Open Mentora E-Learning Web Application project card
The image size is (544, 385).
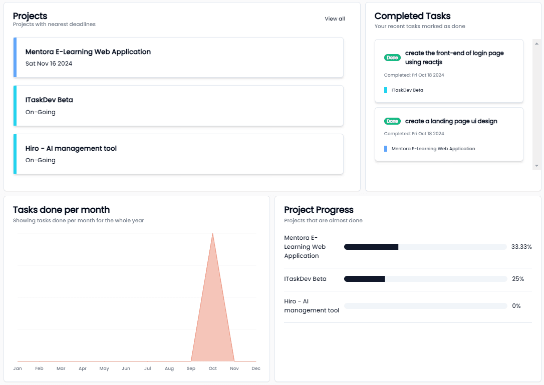click(178, 58)
